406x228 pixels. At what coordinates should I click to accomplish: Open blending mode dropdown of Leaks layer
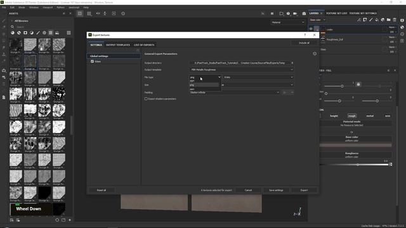(x=392, y=27)
